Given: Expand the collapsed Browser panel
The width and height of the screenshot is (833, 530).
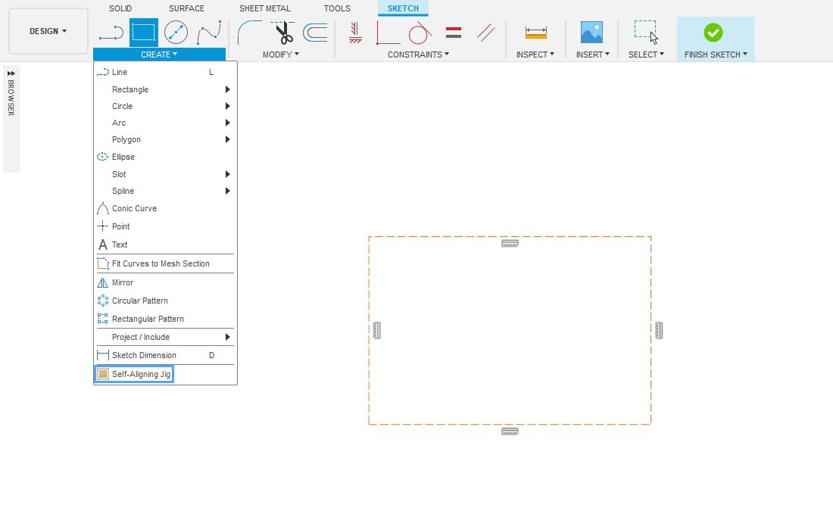Looking at the screenshot, I should [11, 73].
